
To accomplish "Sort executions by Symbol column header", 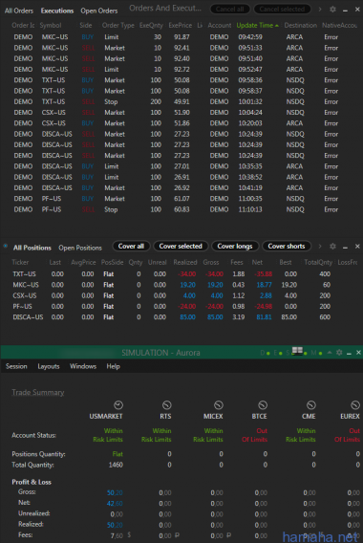I will click(x=51, y=25).
